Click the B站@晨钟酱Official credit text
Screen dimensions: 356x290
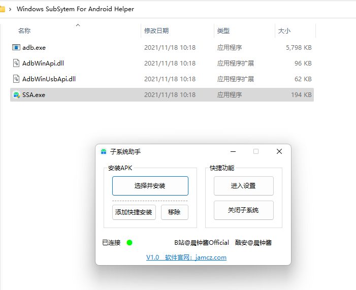pos(202,243)
